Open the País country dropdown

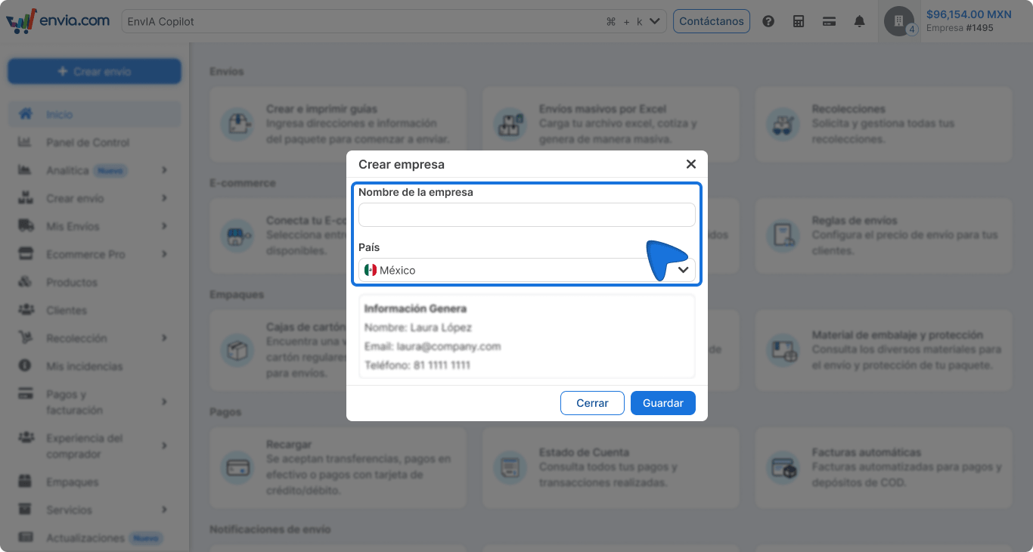click(x=526, y=270)
